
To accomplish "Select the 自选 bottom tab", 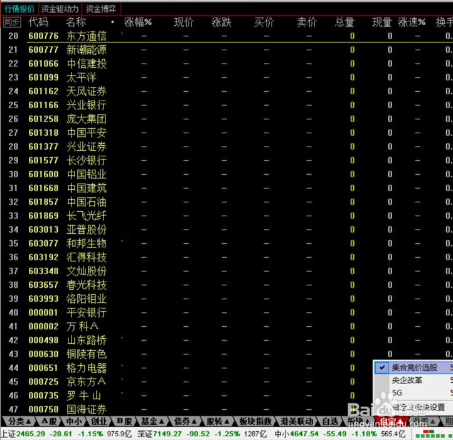I will [330, 421].
